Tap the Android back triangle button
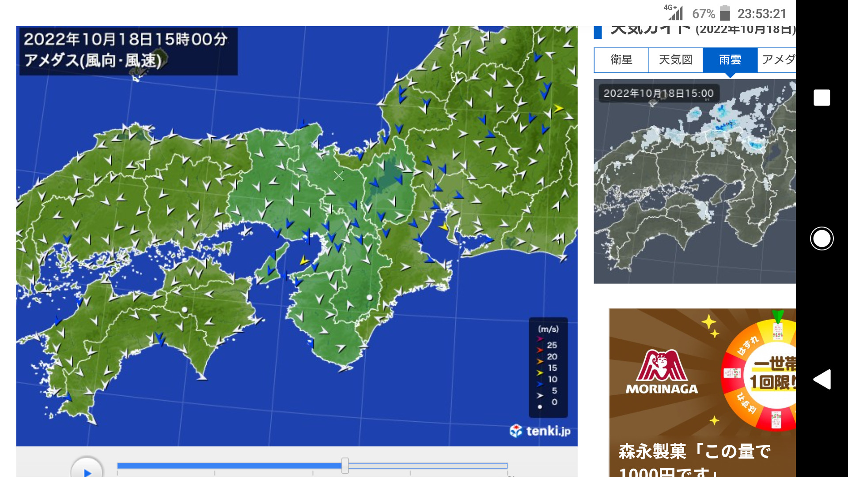 pos(821,379)
